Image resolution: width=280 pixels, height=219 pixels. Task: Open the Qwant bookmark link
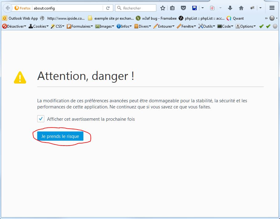235,18
